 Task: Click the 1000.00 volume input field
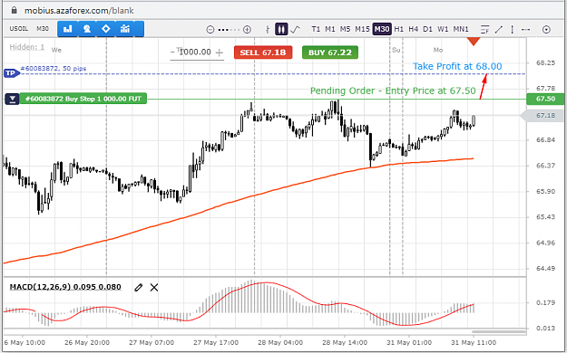point(195,52)
